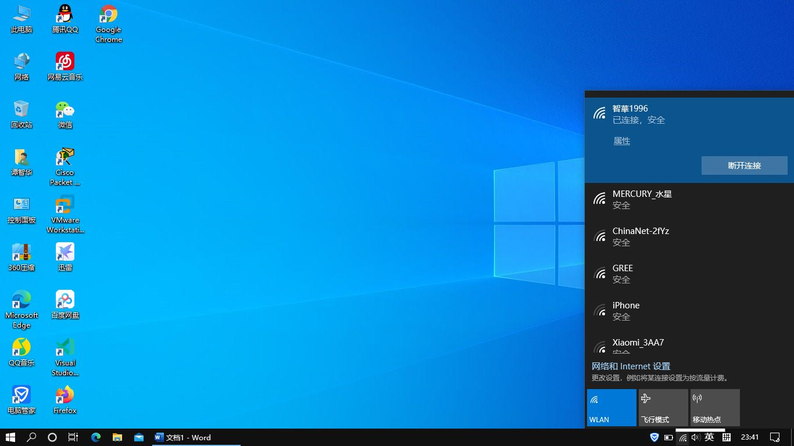This screenshot has height=446, width=794.
Task: Select VMware Workstation shortcut
Action: click(65, 214)
